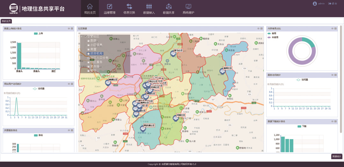Click the 数据统计 button

(x=337, y=156)
